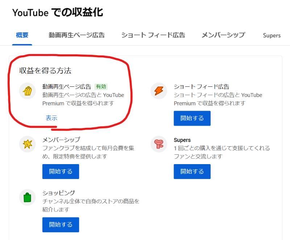Click the Supers mushroom icon
The width and height of the screenshot is (290, 240).
pos(159,144)
